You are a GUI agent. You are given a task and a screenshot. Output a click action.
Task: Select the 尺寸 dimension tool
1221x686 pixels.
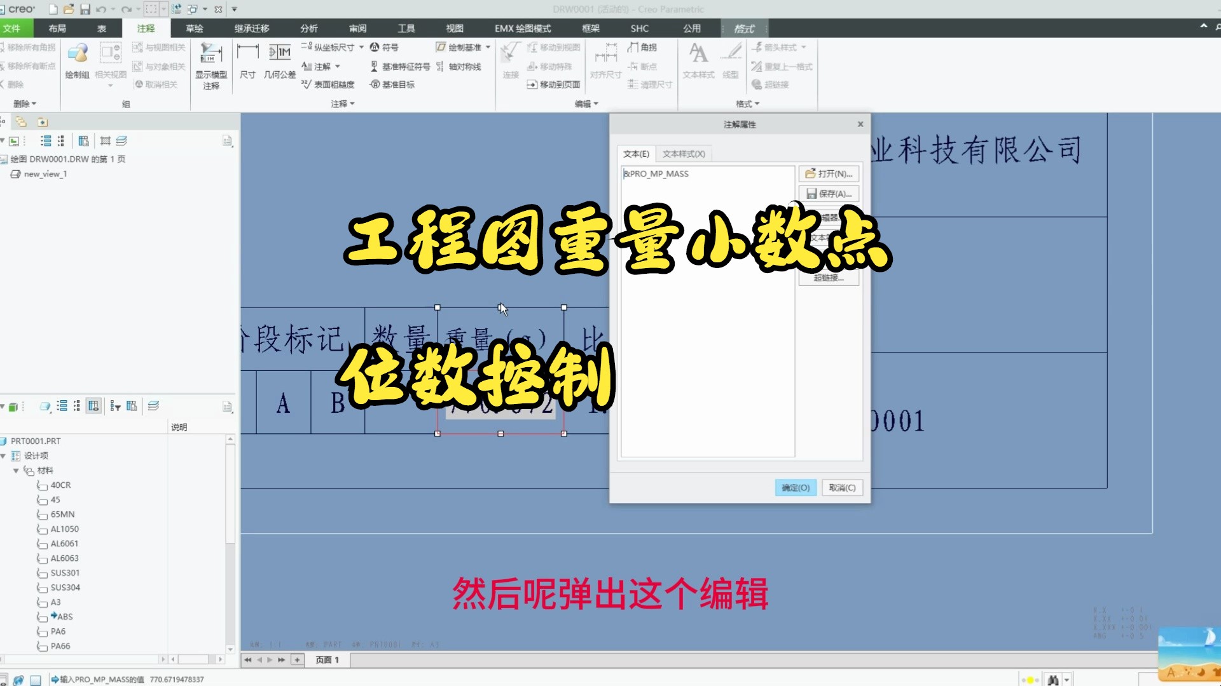point(247,60)
